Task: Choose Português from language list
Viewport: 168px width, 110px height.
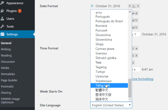Action: click(x=109, y=17)
